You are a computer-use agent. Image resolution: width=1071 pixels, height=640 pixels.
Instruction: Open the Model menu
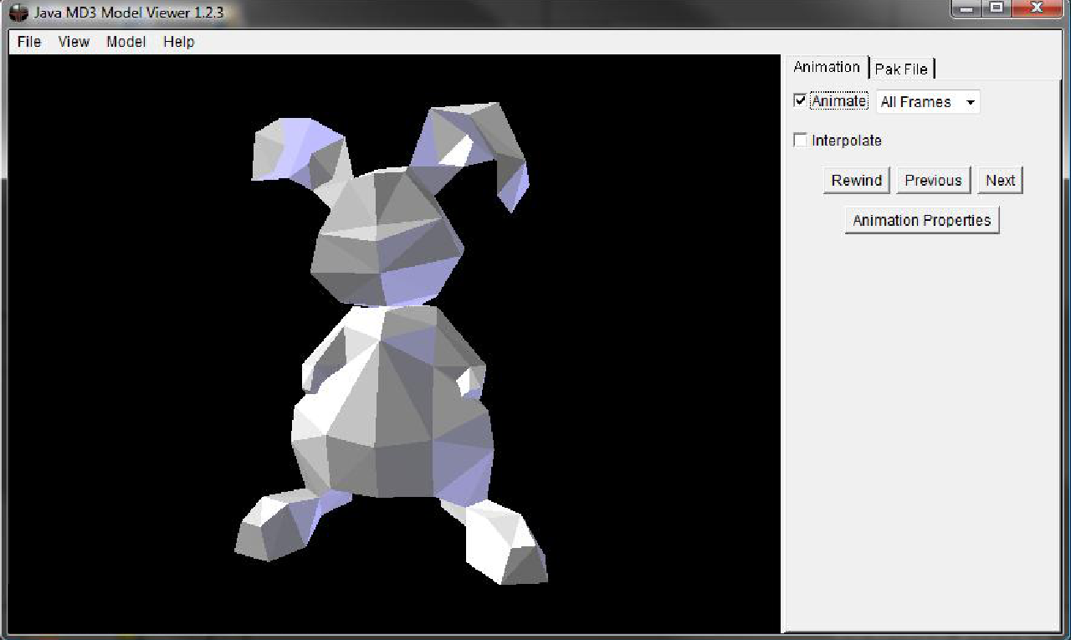tap(126, 42)
